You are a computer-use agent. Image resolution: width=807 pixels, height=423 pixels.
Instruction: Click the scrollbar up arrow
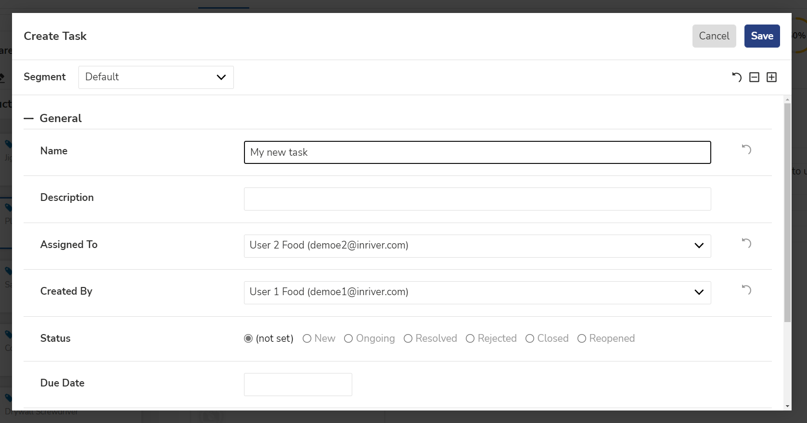(x=787, y=100)
